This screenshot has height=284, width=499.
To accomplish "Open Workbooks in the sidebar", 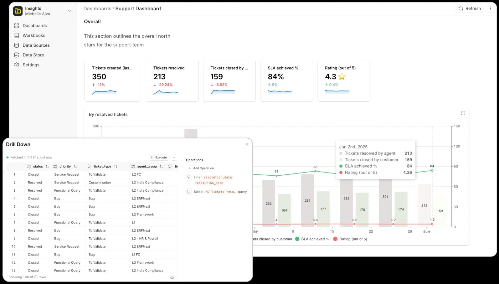I will click(x=34, y=36).
